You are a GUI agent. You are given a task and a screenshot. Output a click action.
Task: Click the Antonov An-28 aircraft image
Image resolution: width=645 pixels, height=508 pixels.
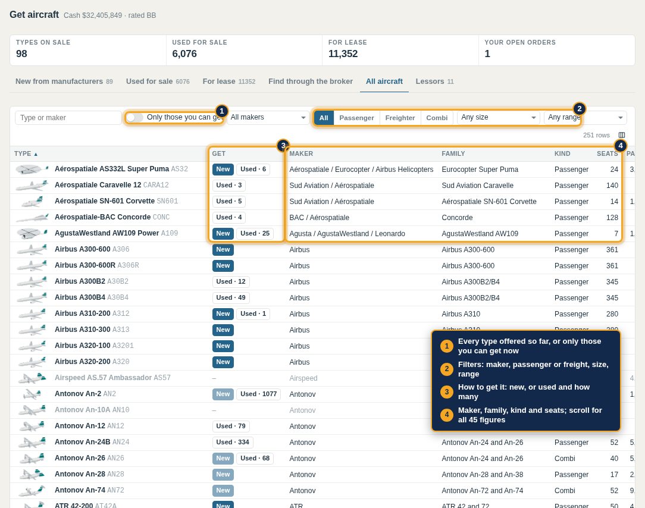(x=32, y=474)
